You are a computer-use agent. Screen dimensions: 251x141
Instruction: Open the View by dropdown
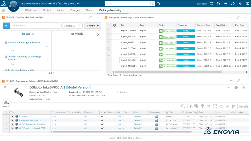[x=93, y=26]
